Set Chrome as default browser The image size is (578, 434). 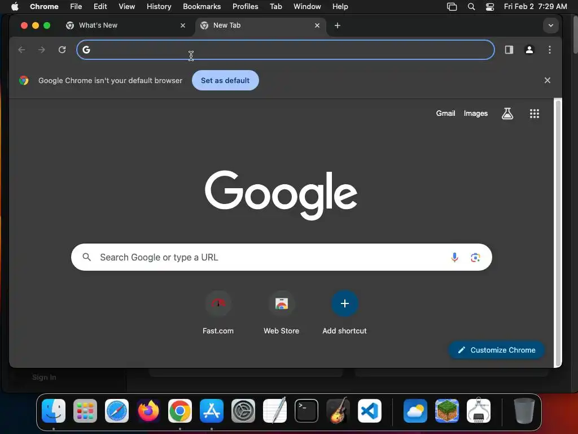pos(225,80)
